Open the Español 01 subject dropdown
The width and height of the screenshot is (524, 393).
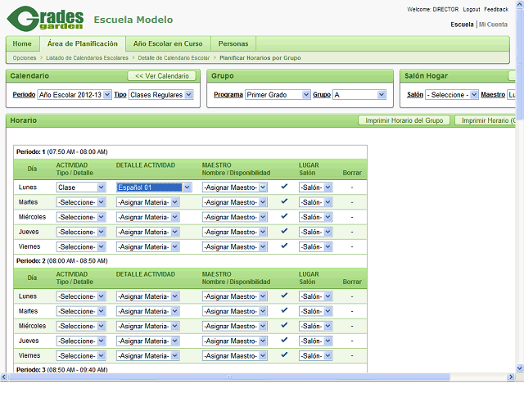154,187
